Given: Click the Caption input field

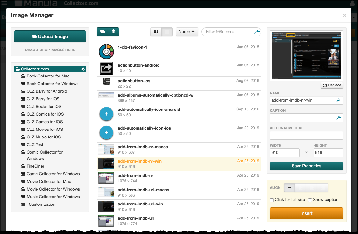Looking at the screenshot, I should [x=307, y=118].
